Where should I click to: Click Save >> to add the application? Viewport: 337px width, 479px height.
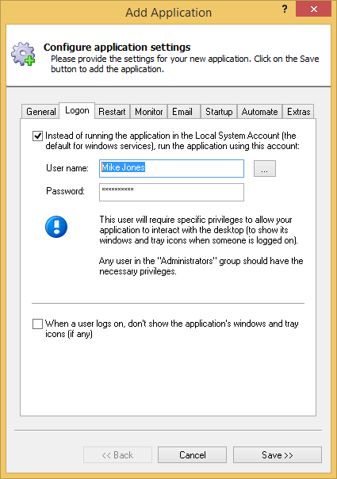[x=278, y=455]
